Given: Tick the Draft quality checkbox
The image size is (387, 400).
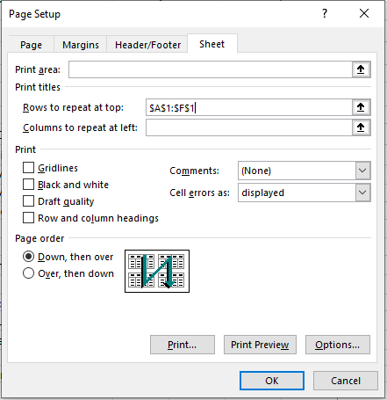Looking at the screenshot, I should 28,201.
